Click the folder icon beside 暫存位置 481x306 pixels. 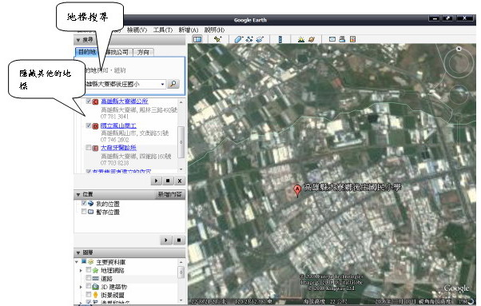[91, 212]
